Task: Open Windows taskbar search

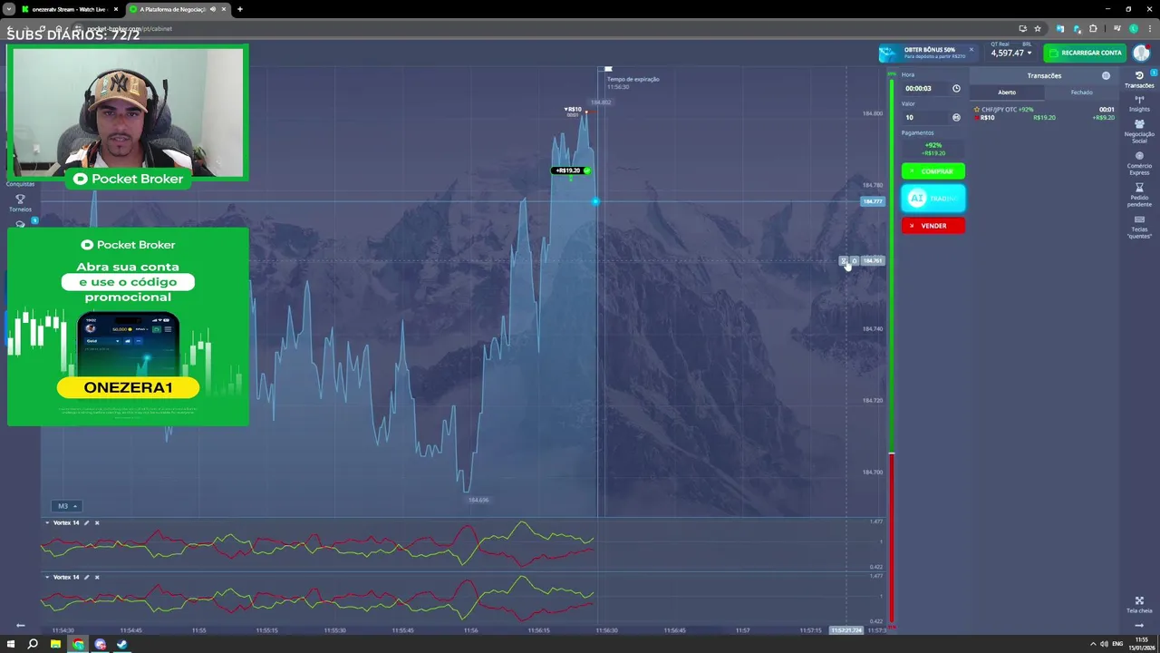Action: click(33, 644)
